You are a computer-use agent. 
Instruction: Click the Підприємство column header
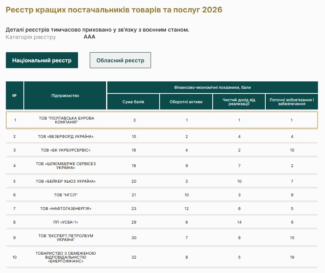[65, 95]
